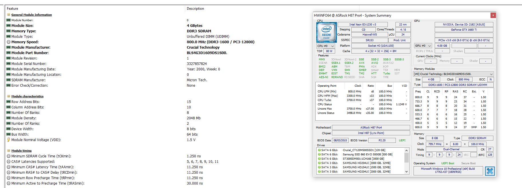Click the Uncore Max row in Operating Point table
The width and height of the screenshot is (522, 188).
coord(362,109)
